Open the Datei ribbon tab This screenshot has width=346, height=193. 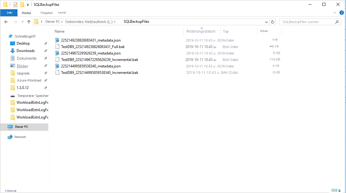pyautogui.click(x=9, y=13)
